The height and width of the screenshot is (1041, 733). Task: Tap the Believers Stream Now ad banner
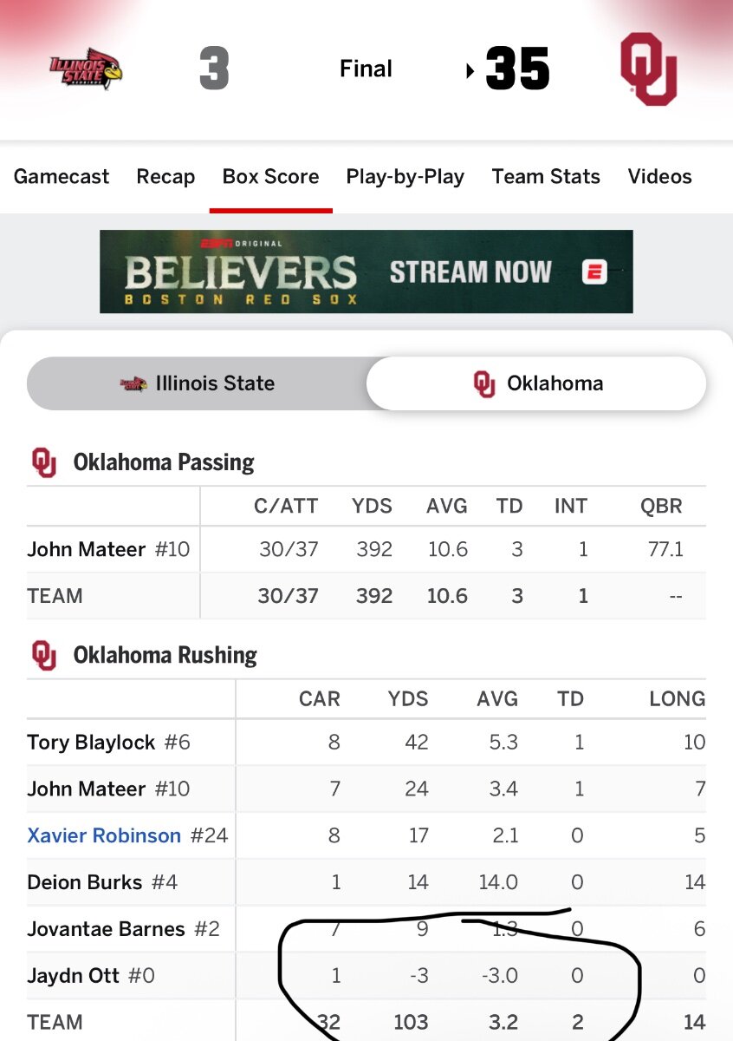point(366,272)
